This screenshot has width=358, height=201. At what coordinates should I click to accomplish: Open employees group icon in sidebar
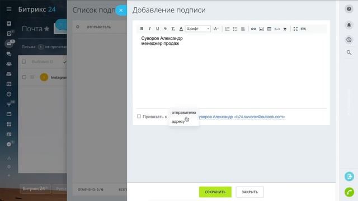tap(9, 64)
